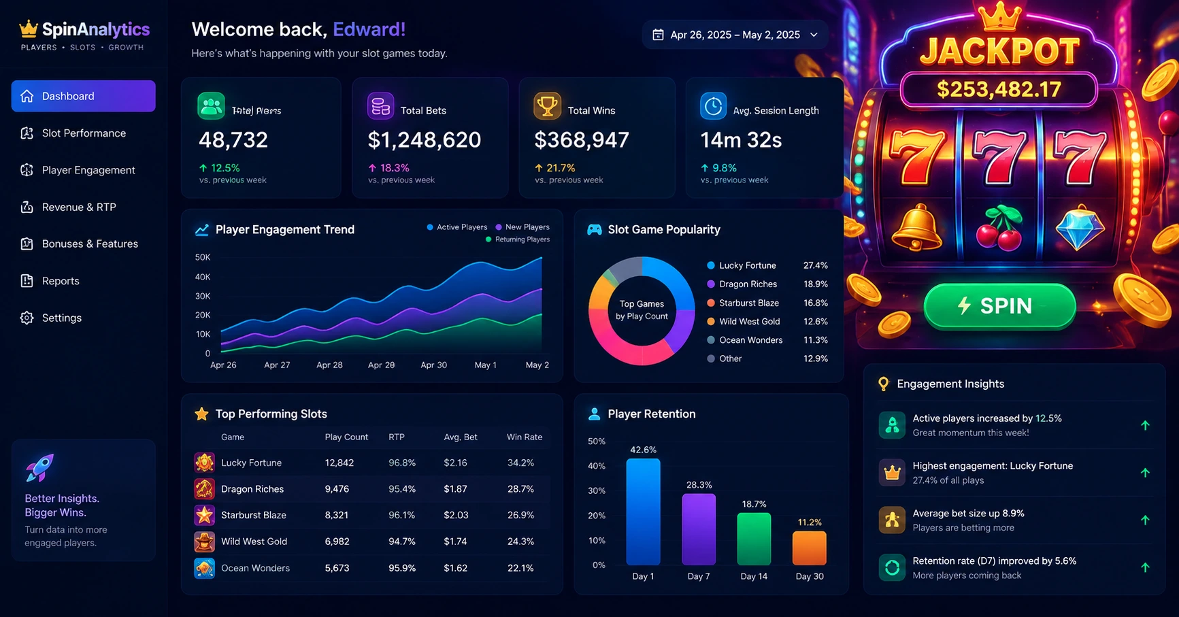This screenshot has height=617, width=1179.
Task: Click the Lucky Fortune game thumbnail in table
Action: point(204,463)
